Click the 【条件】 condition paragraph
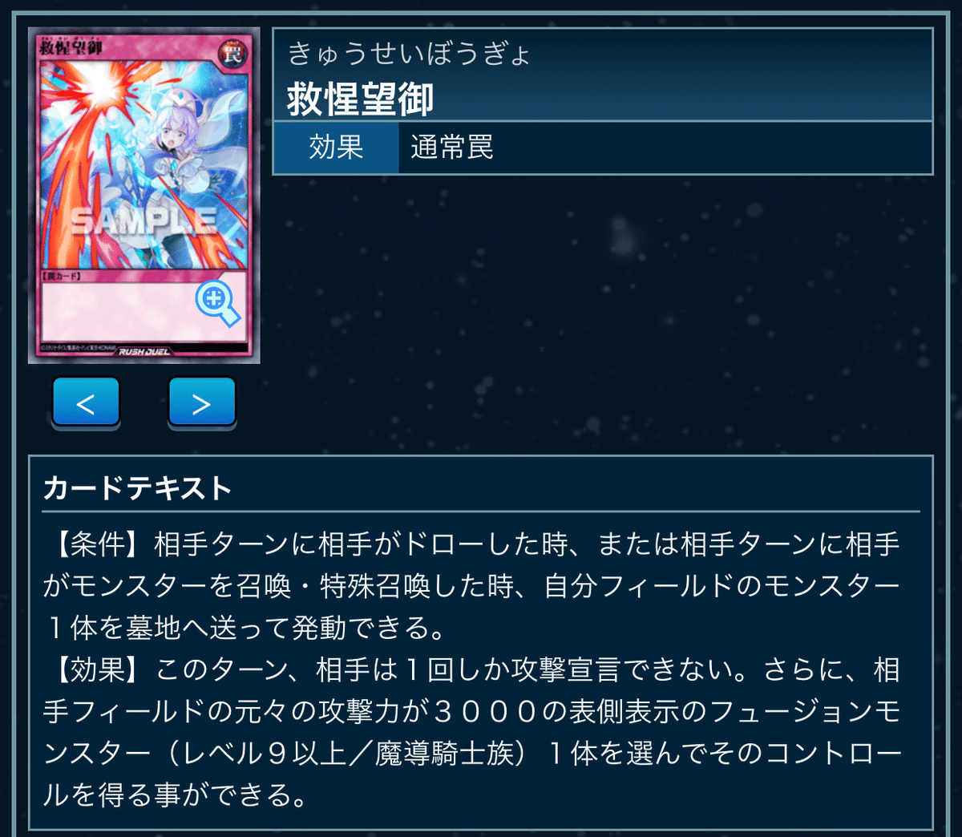 click(x=473, y=586)
